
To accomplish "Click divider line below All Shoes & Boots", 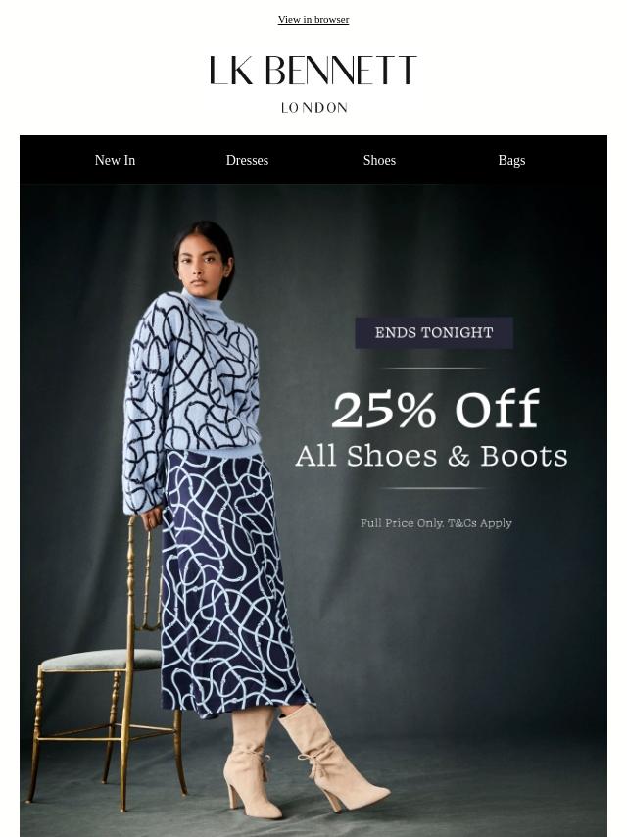I will (x=434, y=488).
